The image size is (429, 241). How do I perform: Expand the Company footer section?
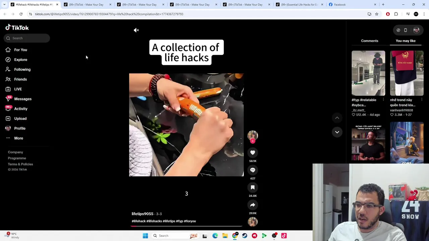tap(15, 152)
